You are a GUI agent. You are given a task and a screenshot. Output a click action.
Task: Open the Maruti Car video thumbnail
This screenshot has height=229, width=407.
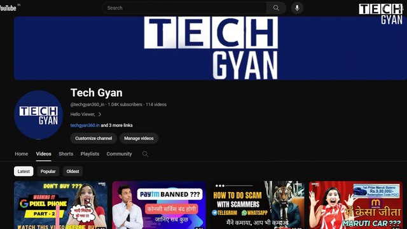tap(355, 205)
